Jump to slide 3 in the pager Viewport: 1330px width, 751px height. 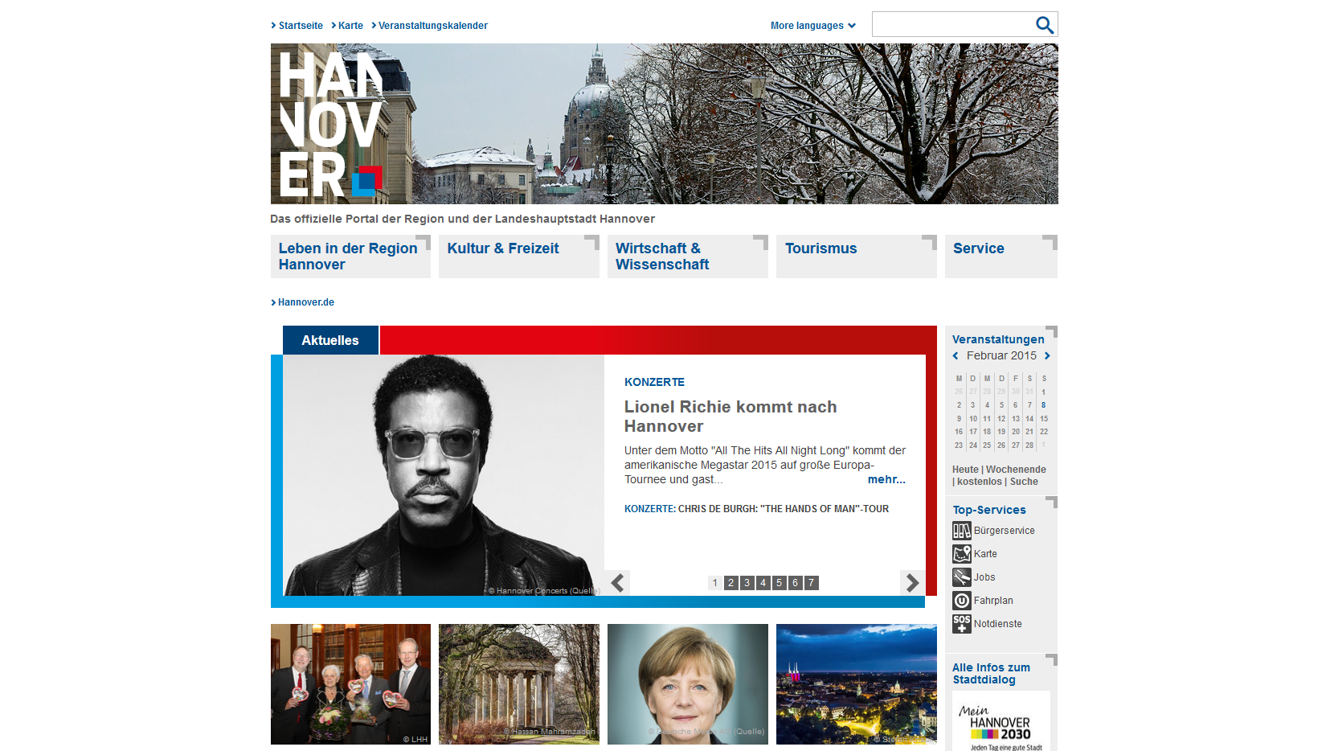(747, 583)
